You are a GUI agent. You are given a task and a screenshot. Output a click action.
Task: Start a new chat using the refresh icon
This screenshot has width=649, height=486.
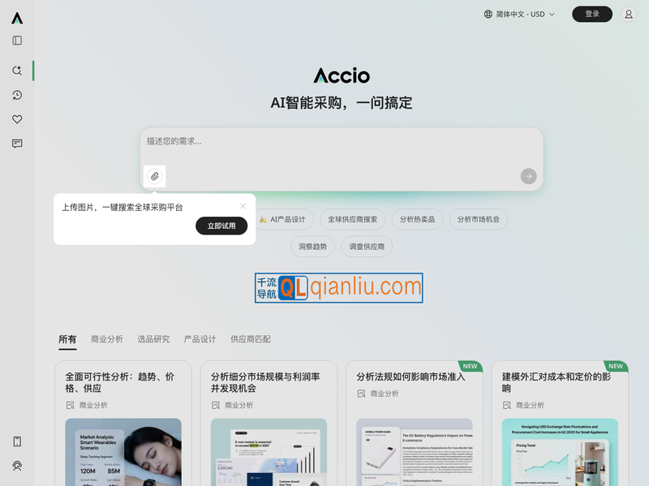(16, 71)
